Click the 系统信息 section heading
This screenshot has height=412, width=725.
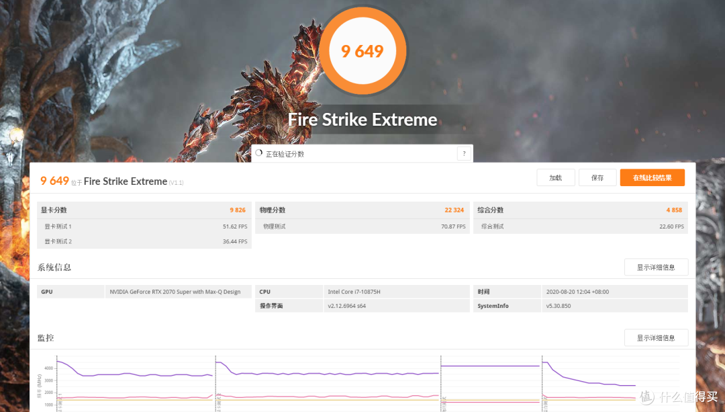pyautogui.click(x=54, y=267)
